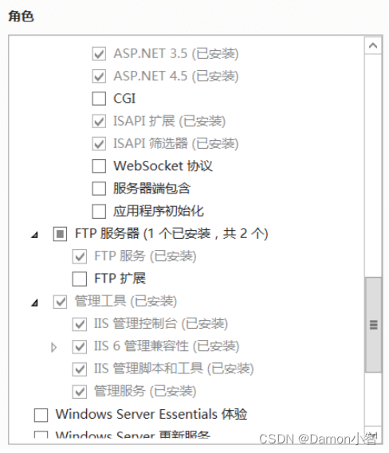Expand the IIS 6 管理兼容性 node
Viewport: 389px width, 453px height.
(53, 347)
